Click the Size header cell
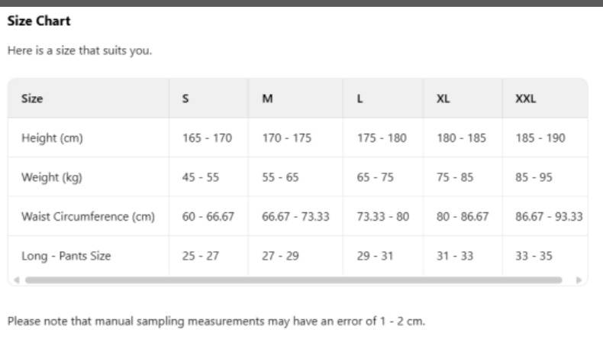This screenshot has width=603, height=362. click(x=32, y=99)
